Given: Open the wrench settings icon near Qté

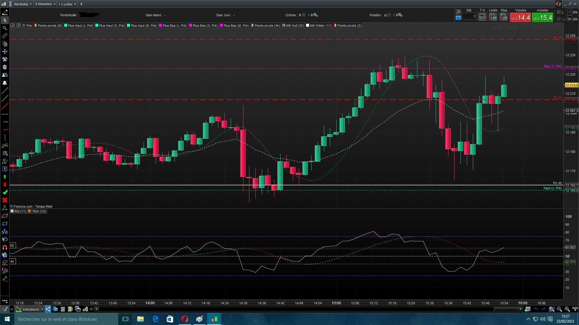Looking at the screenshot, I should coord(458,12).
